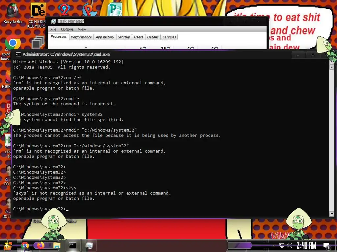
Task: Click 'being used by another process' error line
Action: point(117,136)
